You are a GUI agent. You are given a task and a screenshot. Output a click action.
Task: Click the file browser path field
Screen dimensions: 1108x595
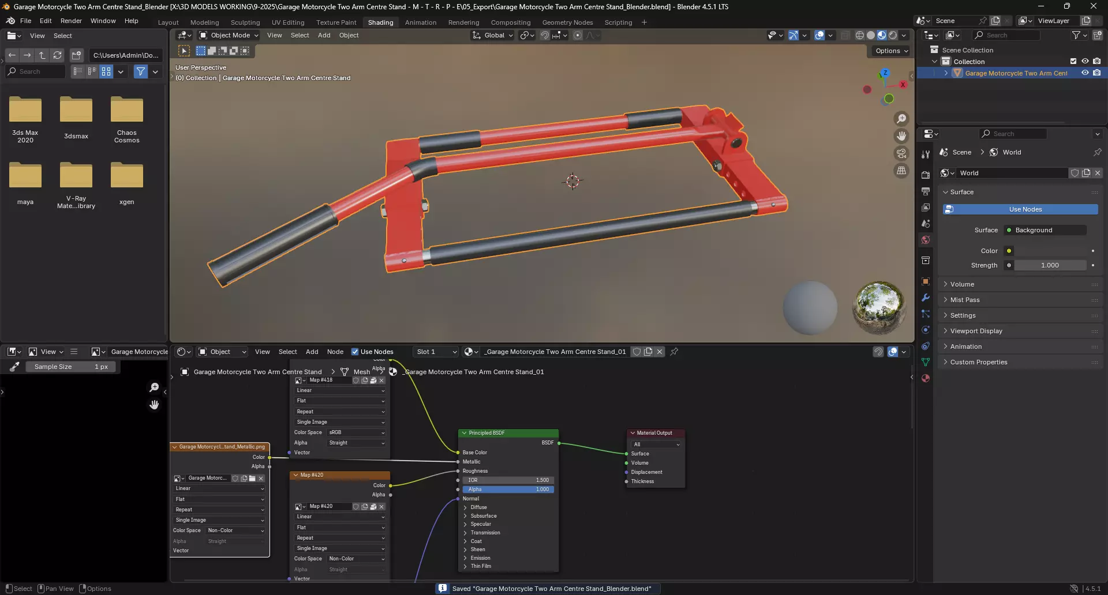coord(126,55)
